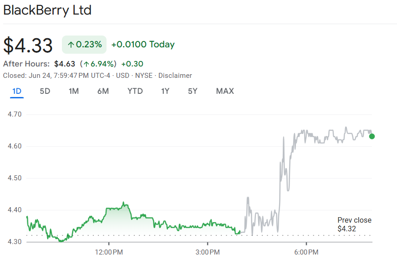Click the after-hours 6.94% up arrow
This screenshot has height=265, width=397.
pyautogui.click(x=86, y=64)
